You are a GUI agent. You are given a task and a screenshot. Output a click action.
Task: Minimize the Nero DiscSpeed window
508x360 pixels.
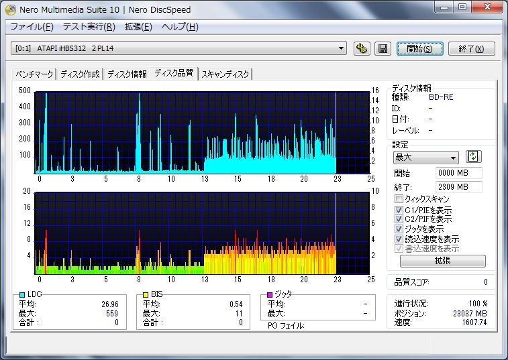(x=444, y=7)
